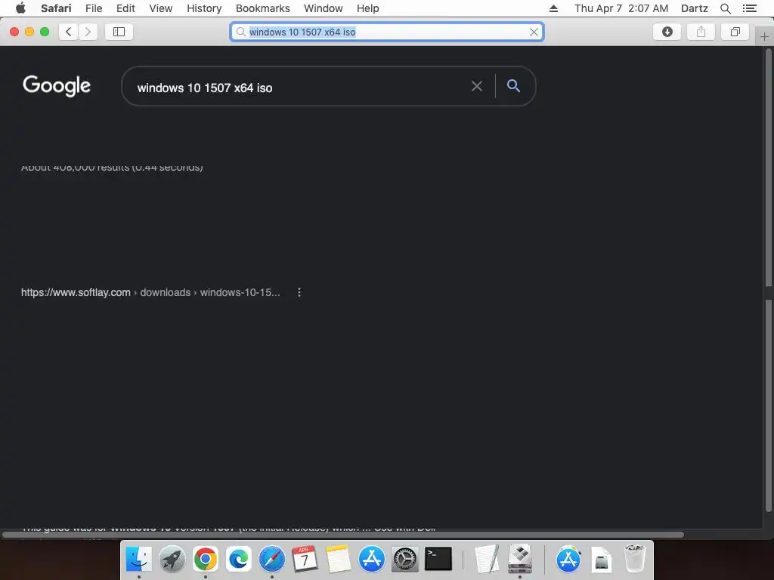Open Launchpad from the Dock

click(172, 559)
